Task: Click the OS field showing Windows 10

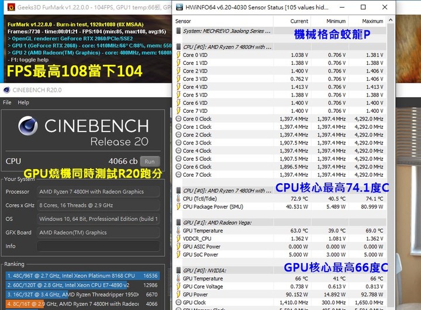Action: [x=98, y=219]
